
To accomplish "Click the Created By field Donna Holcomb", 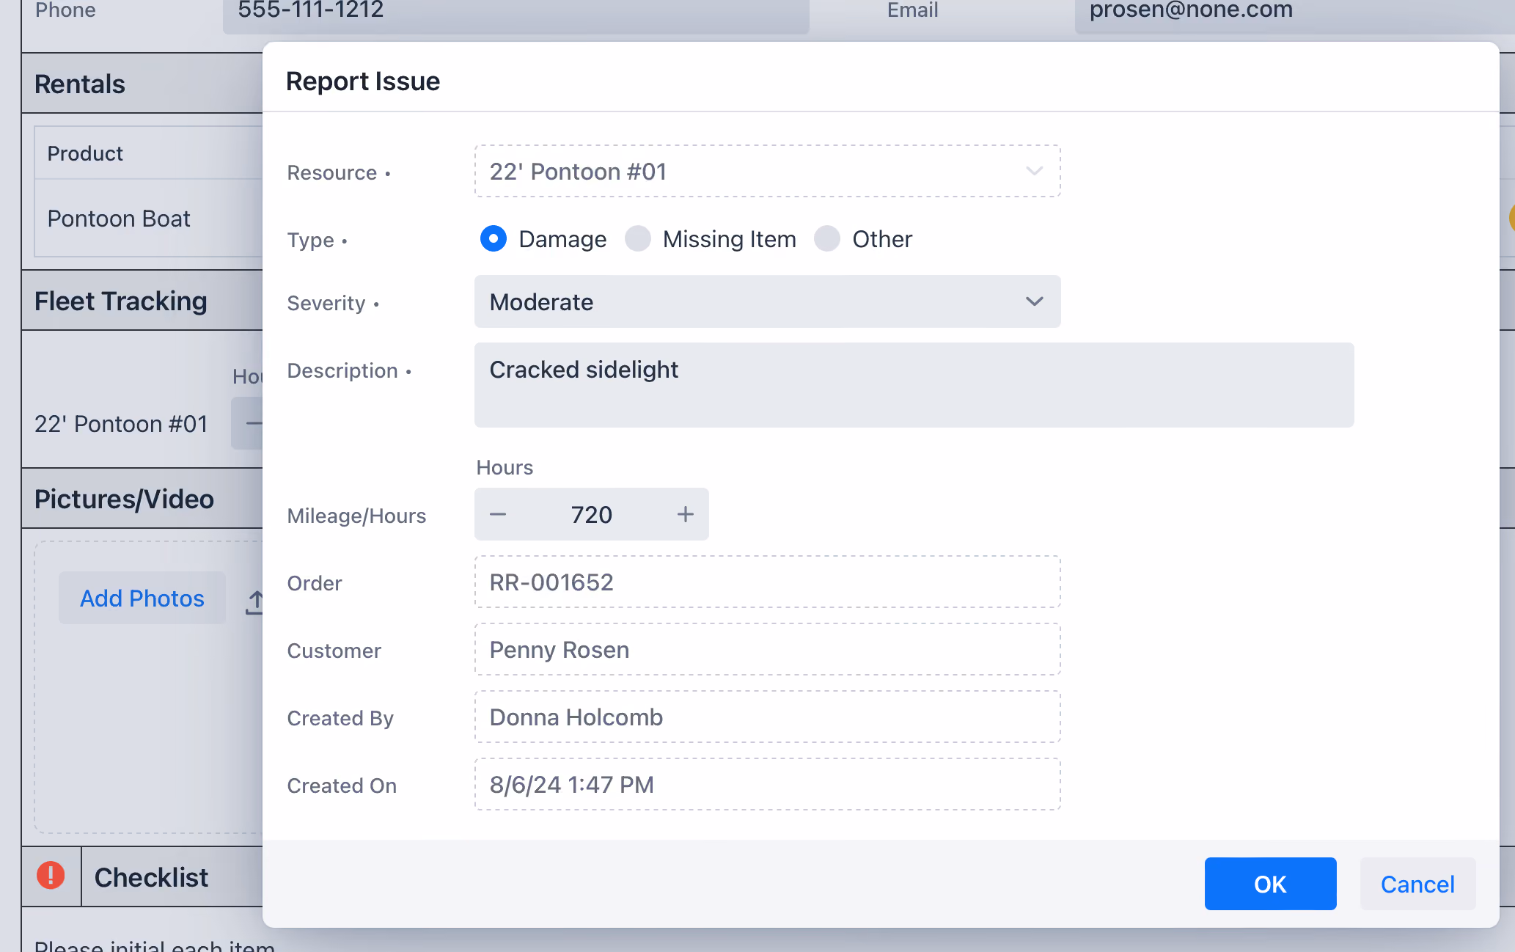I will pos(767,717).
